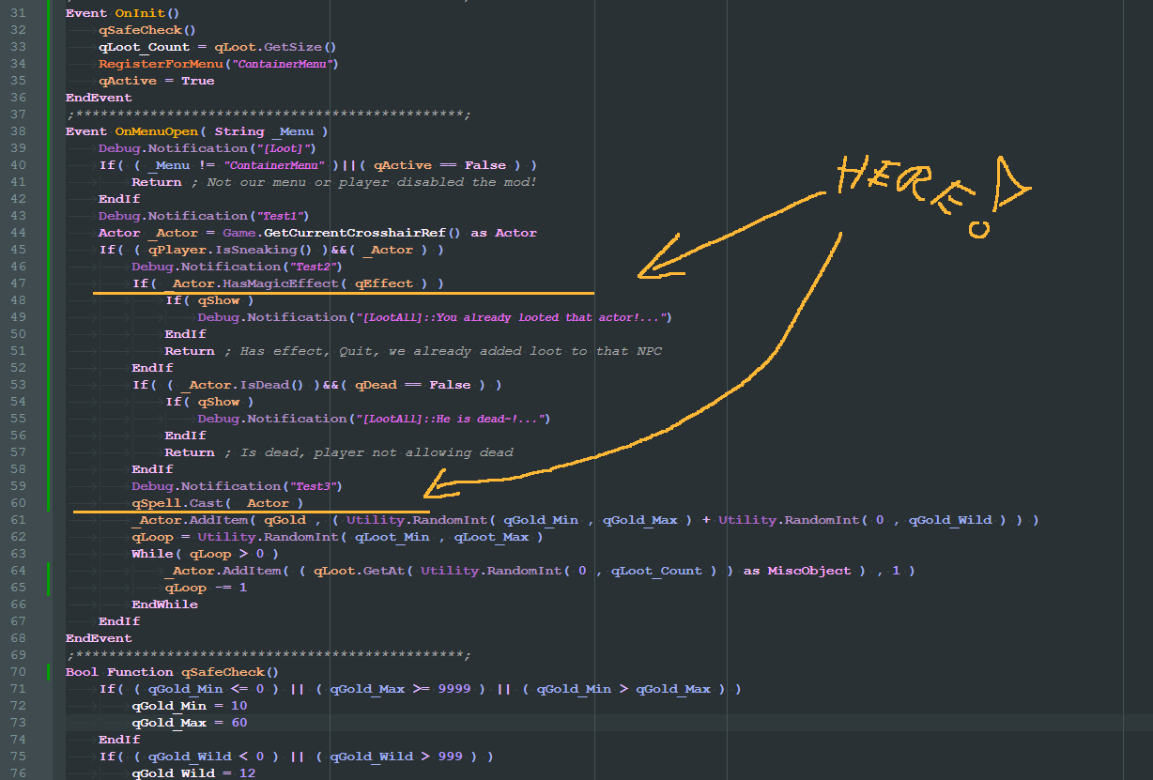Click RegisterForMenu("ContainerMenu") call
1153x780 pixels.
click(x=218, y=64)
